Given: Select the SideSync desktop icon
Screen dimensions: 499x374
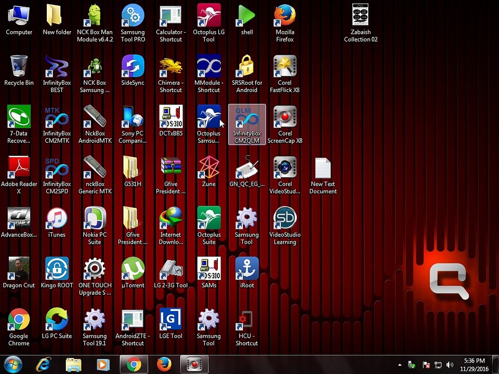Looking at the screenshot, I should pos(133,71).
